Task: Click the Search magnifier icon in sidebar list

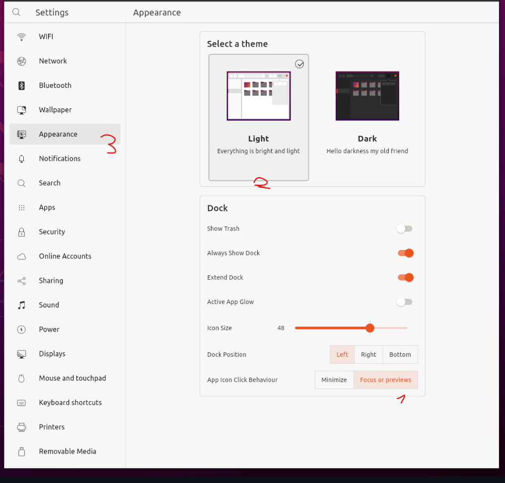Action: click(21, 183)
